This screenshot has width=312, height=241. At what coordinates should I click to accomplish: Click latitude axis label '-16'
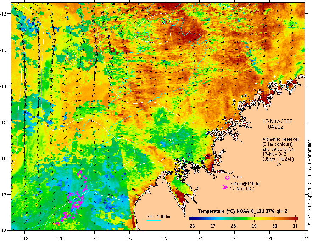pyautogui.click(x=4, y=158)
